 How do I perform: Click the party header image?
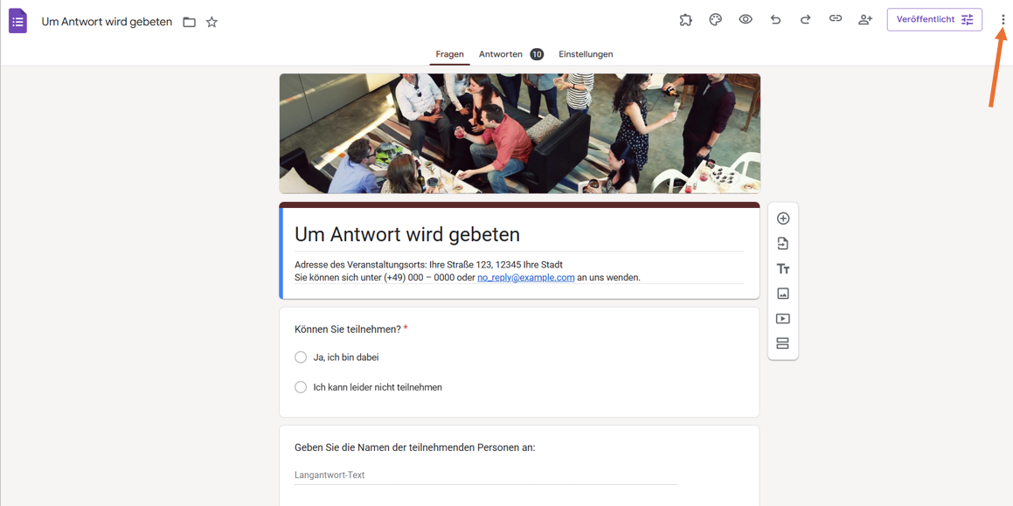pyautogui.click(x=519, y=134)
